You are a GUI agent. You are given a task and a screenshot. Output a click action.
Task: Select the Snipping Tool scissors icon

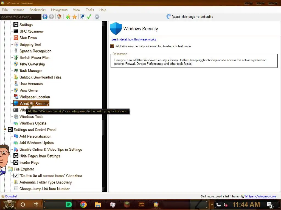pos(16,44)
